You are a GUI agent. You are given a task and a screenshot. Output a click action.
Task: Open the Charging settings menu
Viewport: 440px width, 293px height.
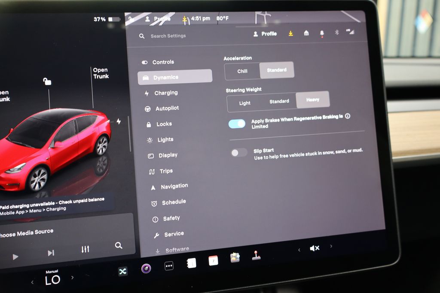tap(166, 93)
